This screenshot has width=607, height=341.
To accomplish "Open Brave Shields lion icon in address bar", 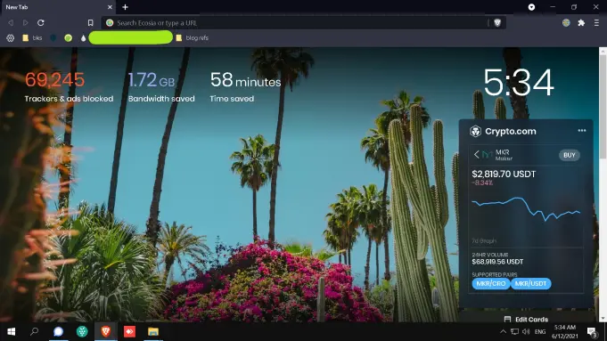I will 497,23.
